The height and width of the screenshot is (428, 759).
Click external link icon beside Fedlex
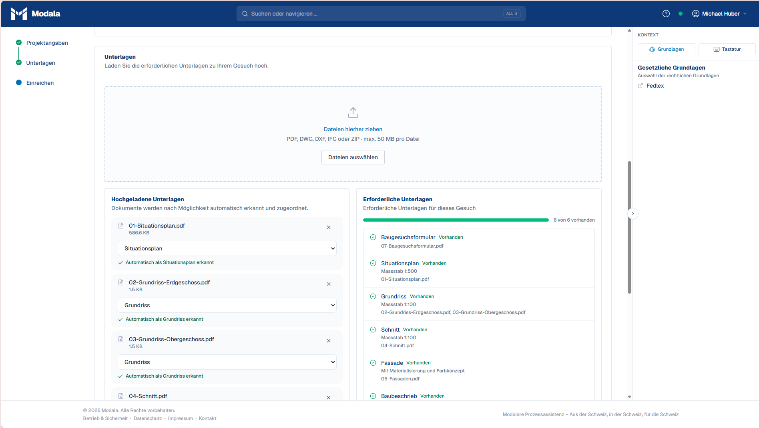pyautogui.click(x=641, y=86)
